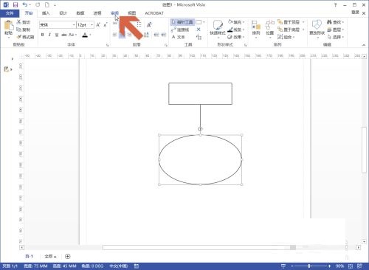Image resolution: width=369 pixels, height=270 pixels.
Task: Click the Paste clipboard icon
Action: tap(9, 26)
